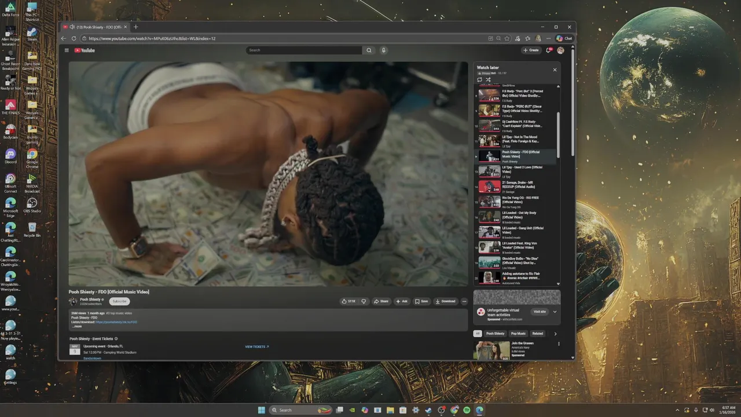The image size is (741, 417).
Task: Toggle loop playlist icon
Action: [x=479, y=79]
